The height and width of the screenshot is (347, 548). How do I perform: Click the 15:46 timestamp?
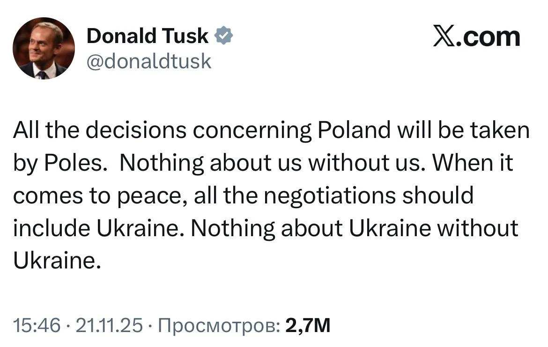pyautogui.click(x=37, y=325)
